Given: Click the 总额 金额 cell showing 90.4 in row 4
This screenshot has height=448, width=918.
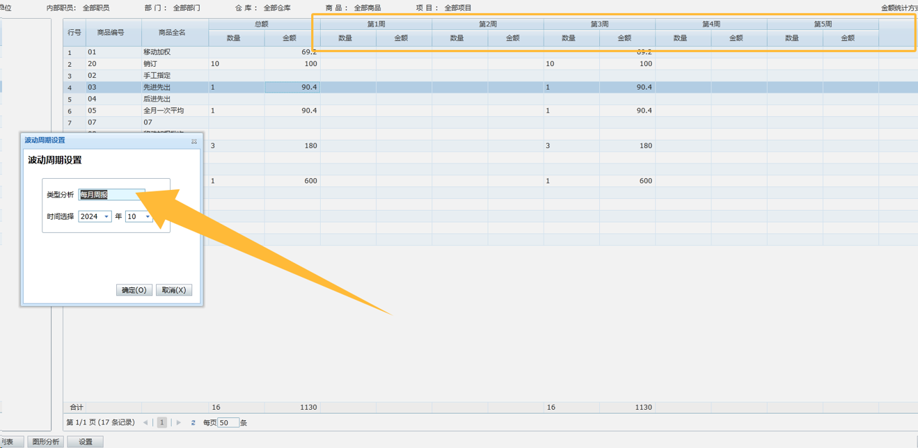Looking at the screenshot, I should tap(292, 87).
